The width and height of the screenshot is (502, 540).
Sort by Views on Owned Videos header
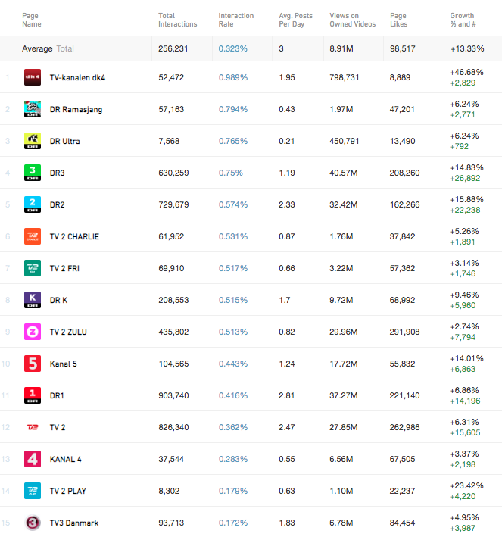[x=352, y=20]
